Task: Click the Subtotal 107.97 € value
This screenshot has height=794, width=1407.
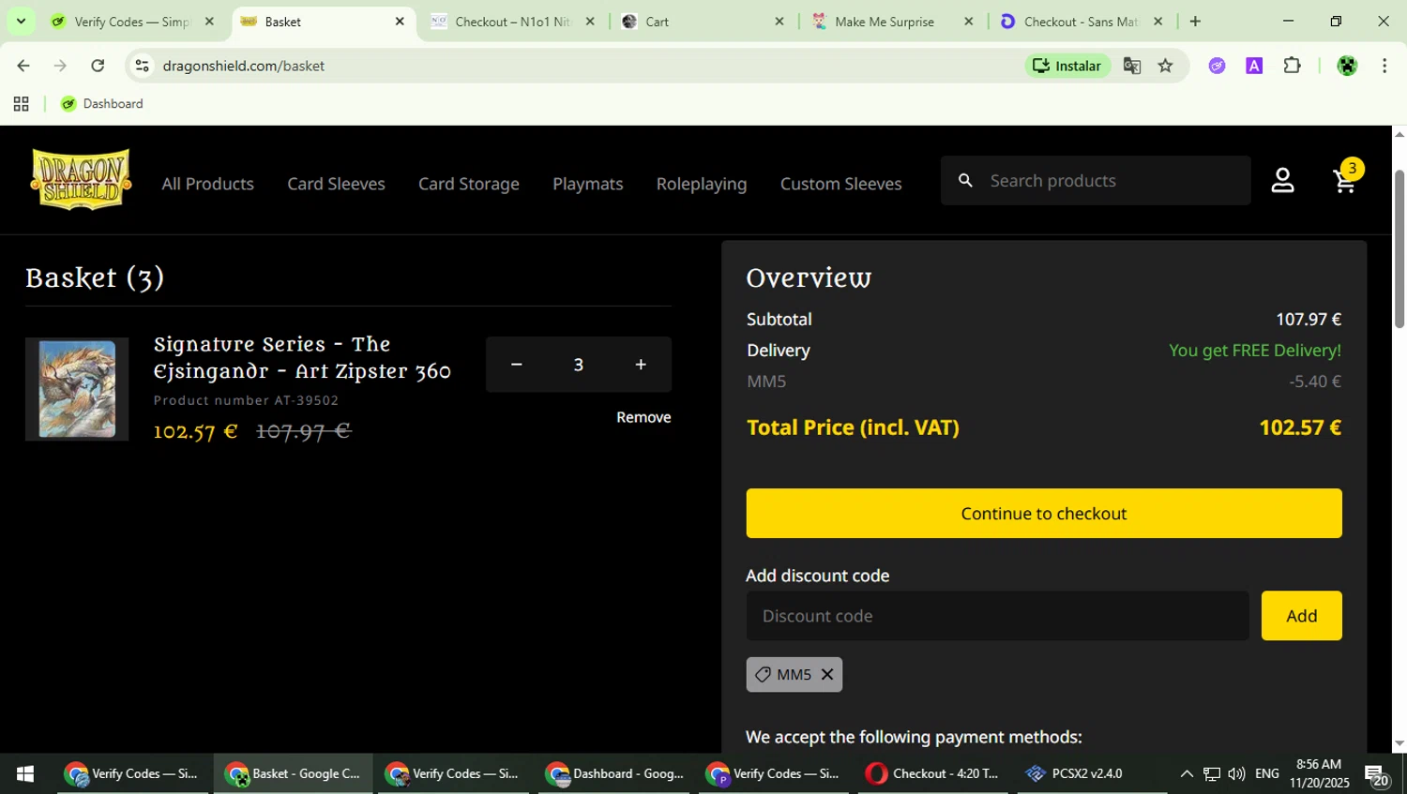Action: point(1309,320)
